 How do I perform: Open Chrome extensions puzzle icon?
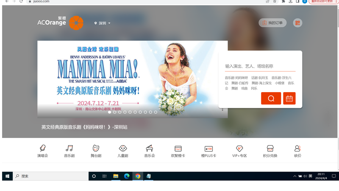[x=283, y=1]
